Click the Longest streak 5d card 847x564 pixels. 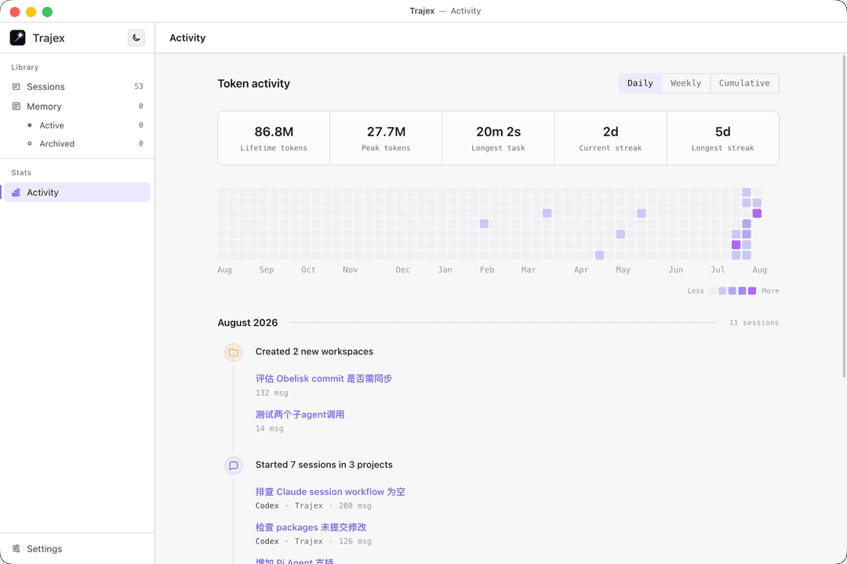point(723,138)
